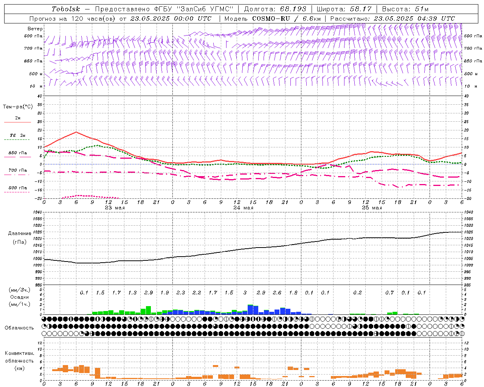Click the '25 мая' date label
Viewport: 484px width, 387px height.
pyautogui.click(x=372, y=208)
